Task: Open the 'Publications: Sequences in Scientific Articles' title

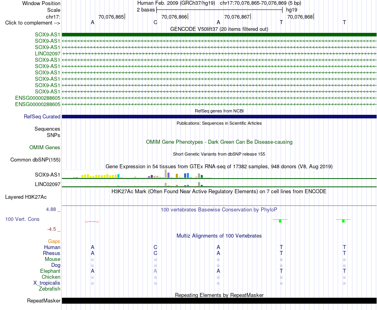Action: point(219,123)
